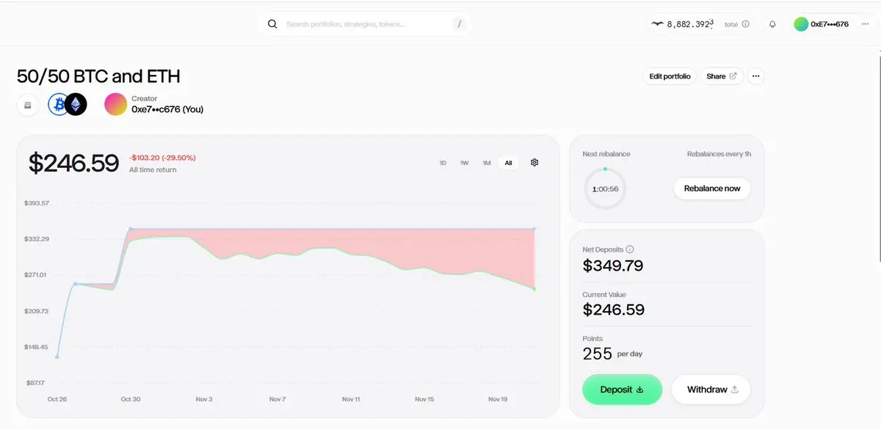Select the All chart range

[508, 163]
